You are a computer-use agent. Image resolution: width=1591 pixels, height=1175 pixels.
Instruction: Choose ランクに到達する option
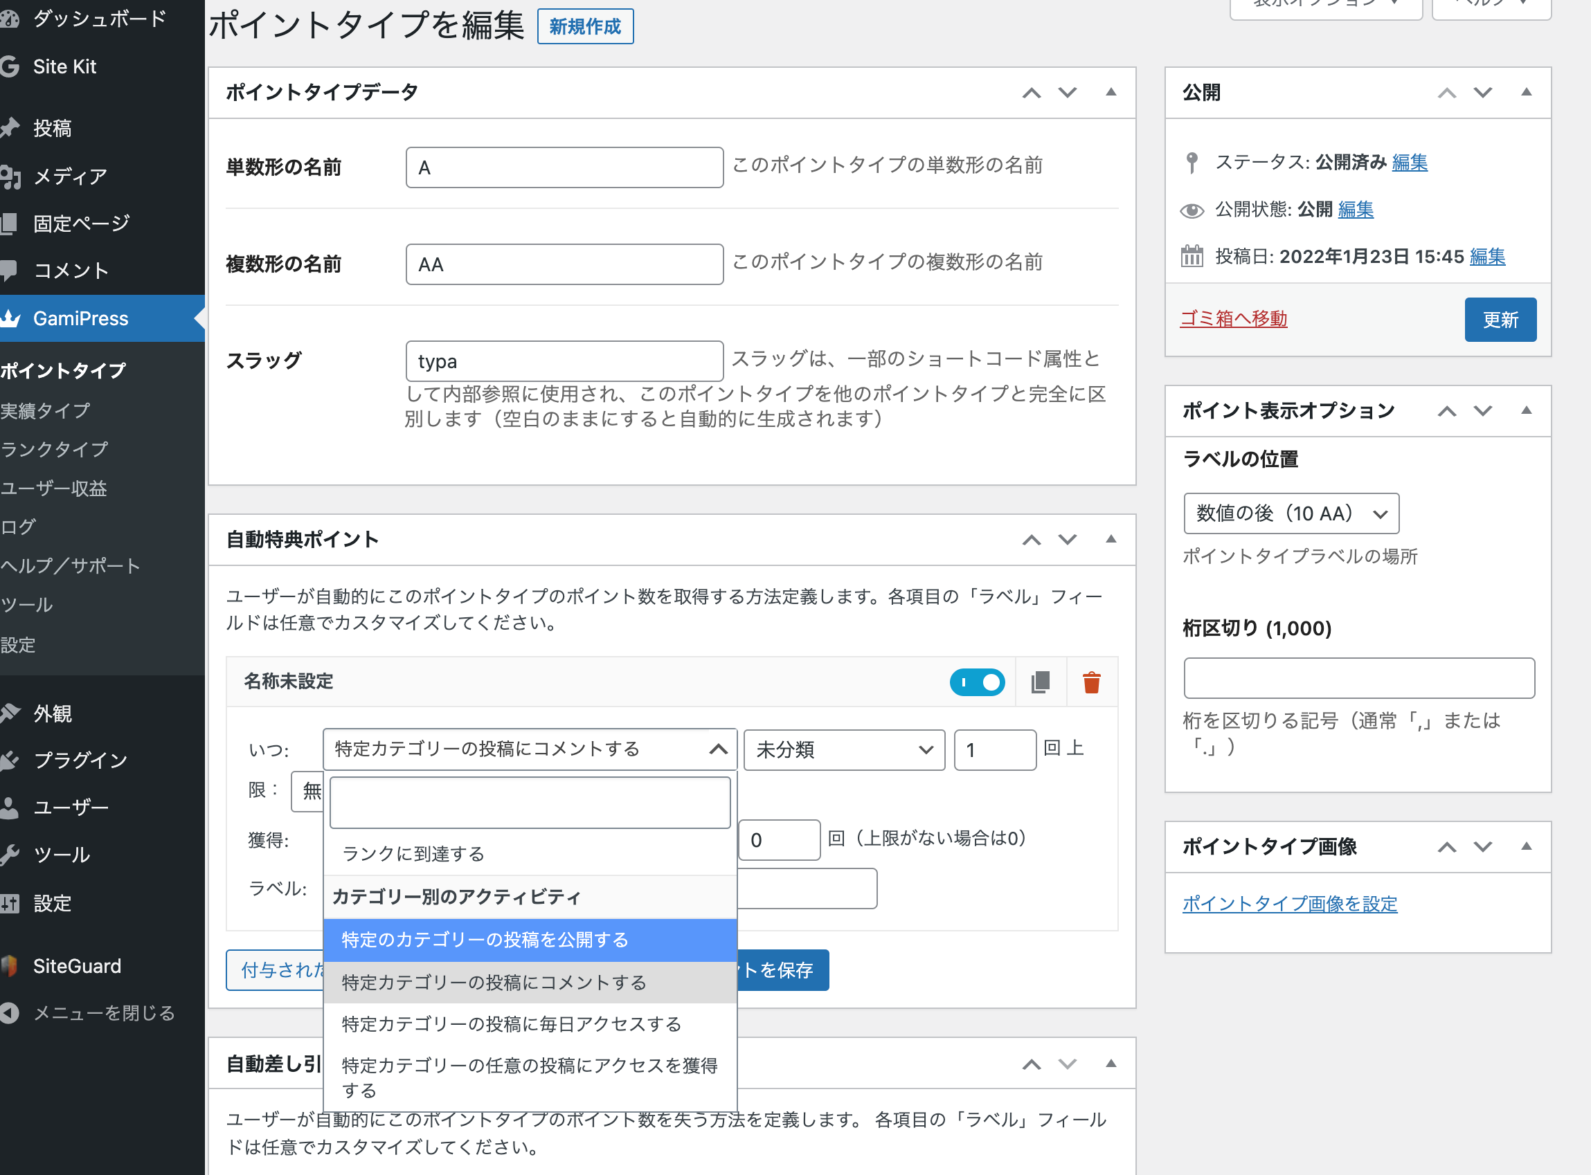(530, 853)
